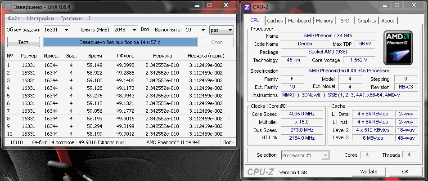Click the LinX title bar application icon
428x181 pixels.
point(9,7)
